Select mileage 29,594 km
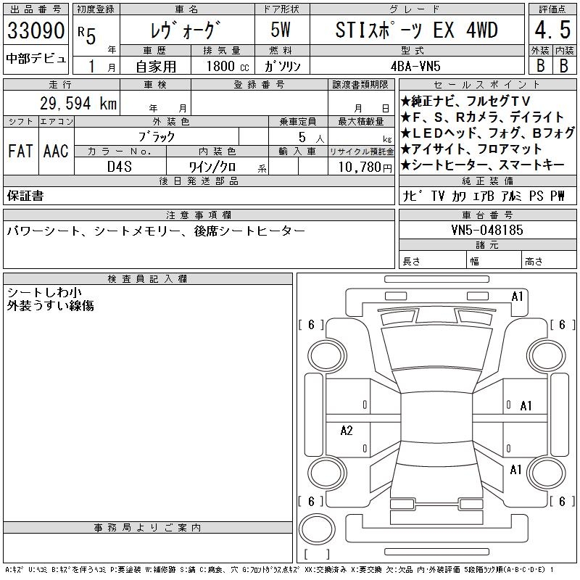Viewport: 580px width, 580px height. tap(78, 104)
